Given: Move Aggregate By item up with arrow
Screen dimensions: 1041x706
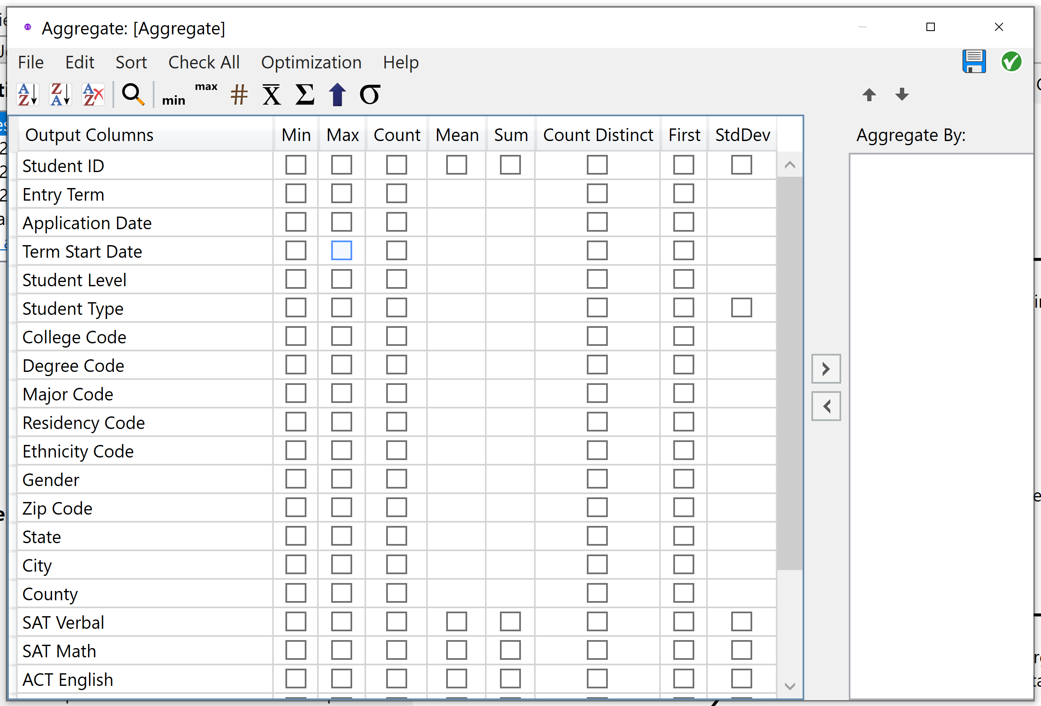Looking at the screenshot, I should [x=869, y=94].
